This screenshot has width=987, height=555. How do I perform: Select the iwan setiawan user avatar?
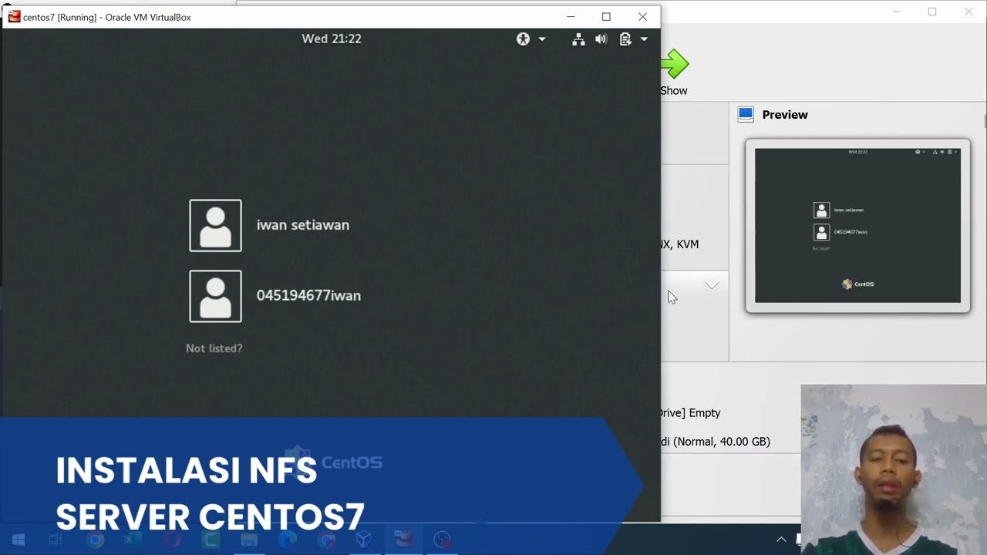tap(215, 225)
